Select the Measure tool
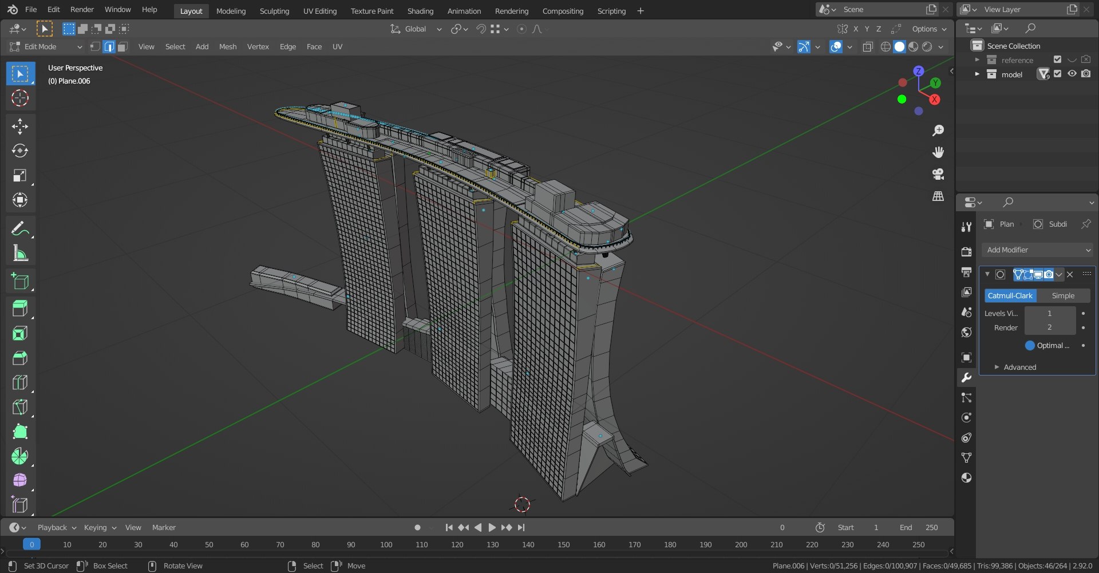Image resolution: width=1099 pixels, height=573 pixels. [20, 253]
